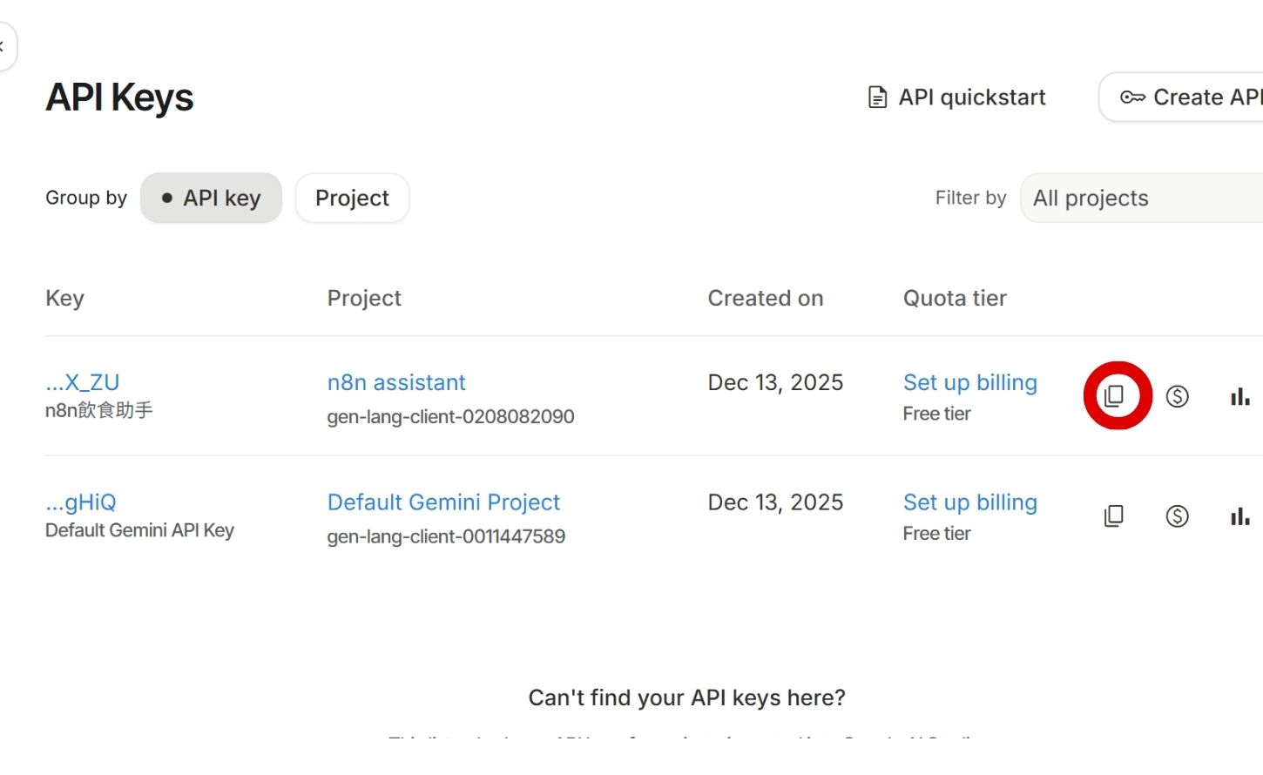Click the API quickstart document icon
This screenshot has height=775, width=1263.
(878, 98)
